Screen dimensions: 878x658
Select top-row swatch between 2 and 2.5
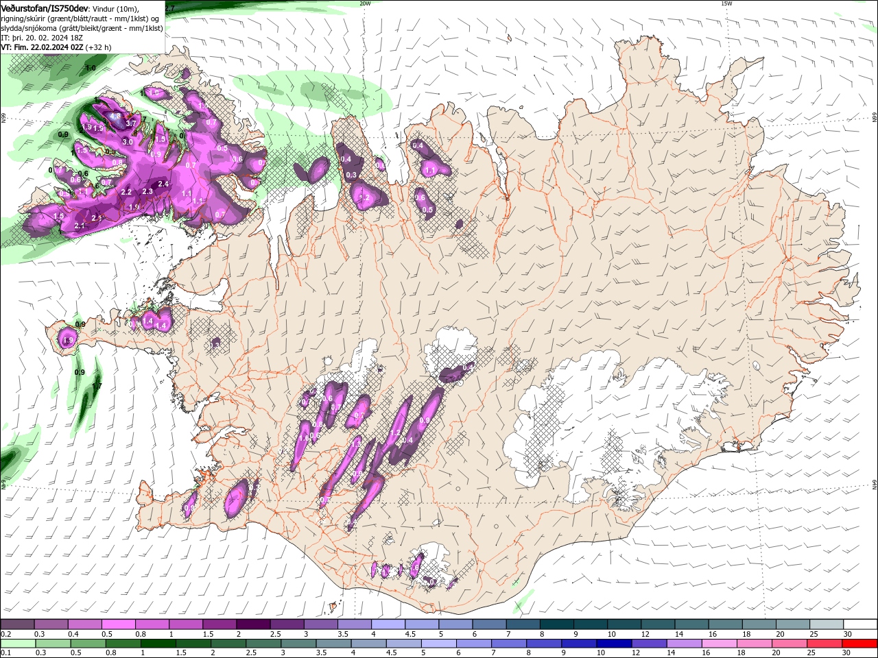pyautogui.click(x=253, y=624)
